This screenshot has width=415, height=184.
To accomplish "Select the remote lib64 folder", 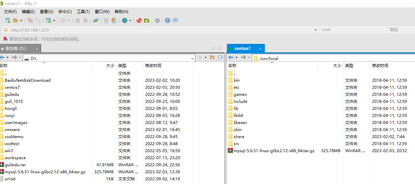I will click(x=238, y=115).
